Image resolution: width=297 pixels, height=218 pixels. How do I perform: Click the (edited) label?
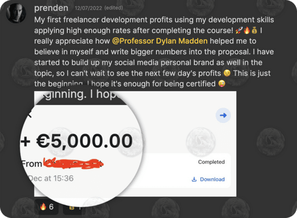(x=113, y=8)
